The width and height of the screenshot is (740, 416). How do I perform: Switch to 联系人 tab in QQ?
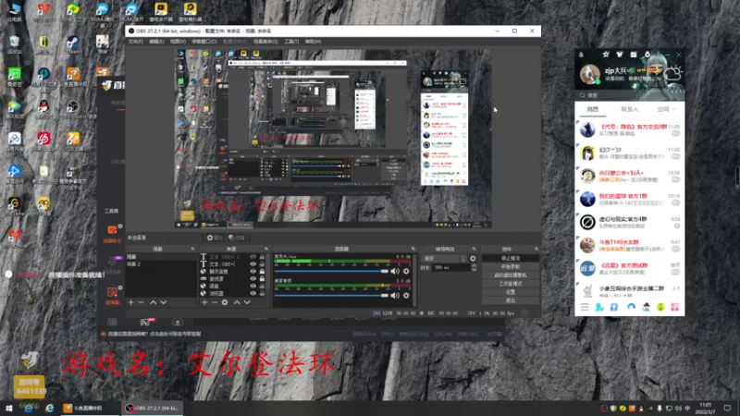tap(630, 109)
